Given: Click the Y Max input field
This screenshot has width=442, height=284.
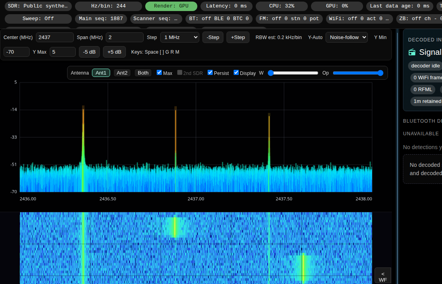Looking at the screenshot, I should tap(63, 52).
